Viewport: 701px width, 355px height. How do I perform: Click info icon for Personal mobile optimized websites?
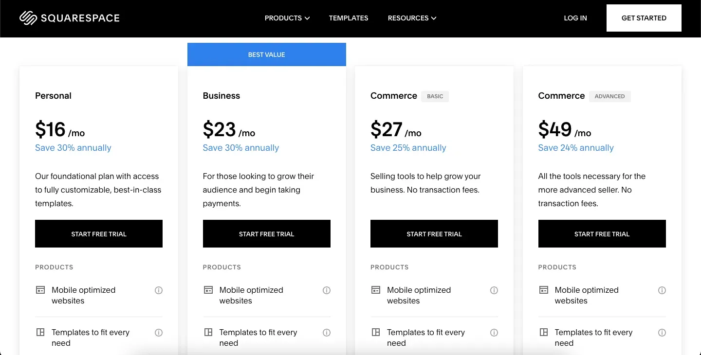159,290
